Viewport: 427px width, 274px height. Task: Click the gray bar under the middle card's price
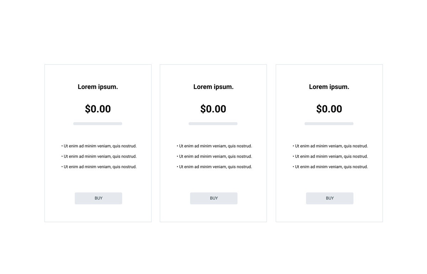tap(213, 124)
